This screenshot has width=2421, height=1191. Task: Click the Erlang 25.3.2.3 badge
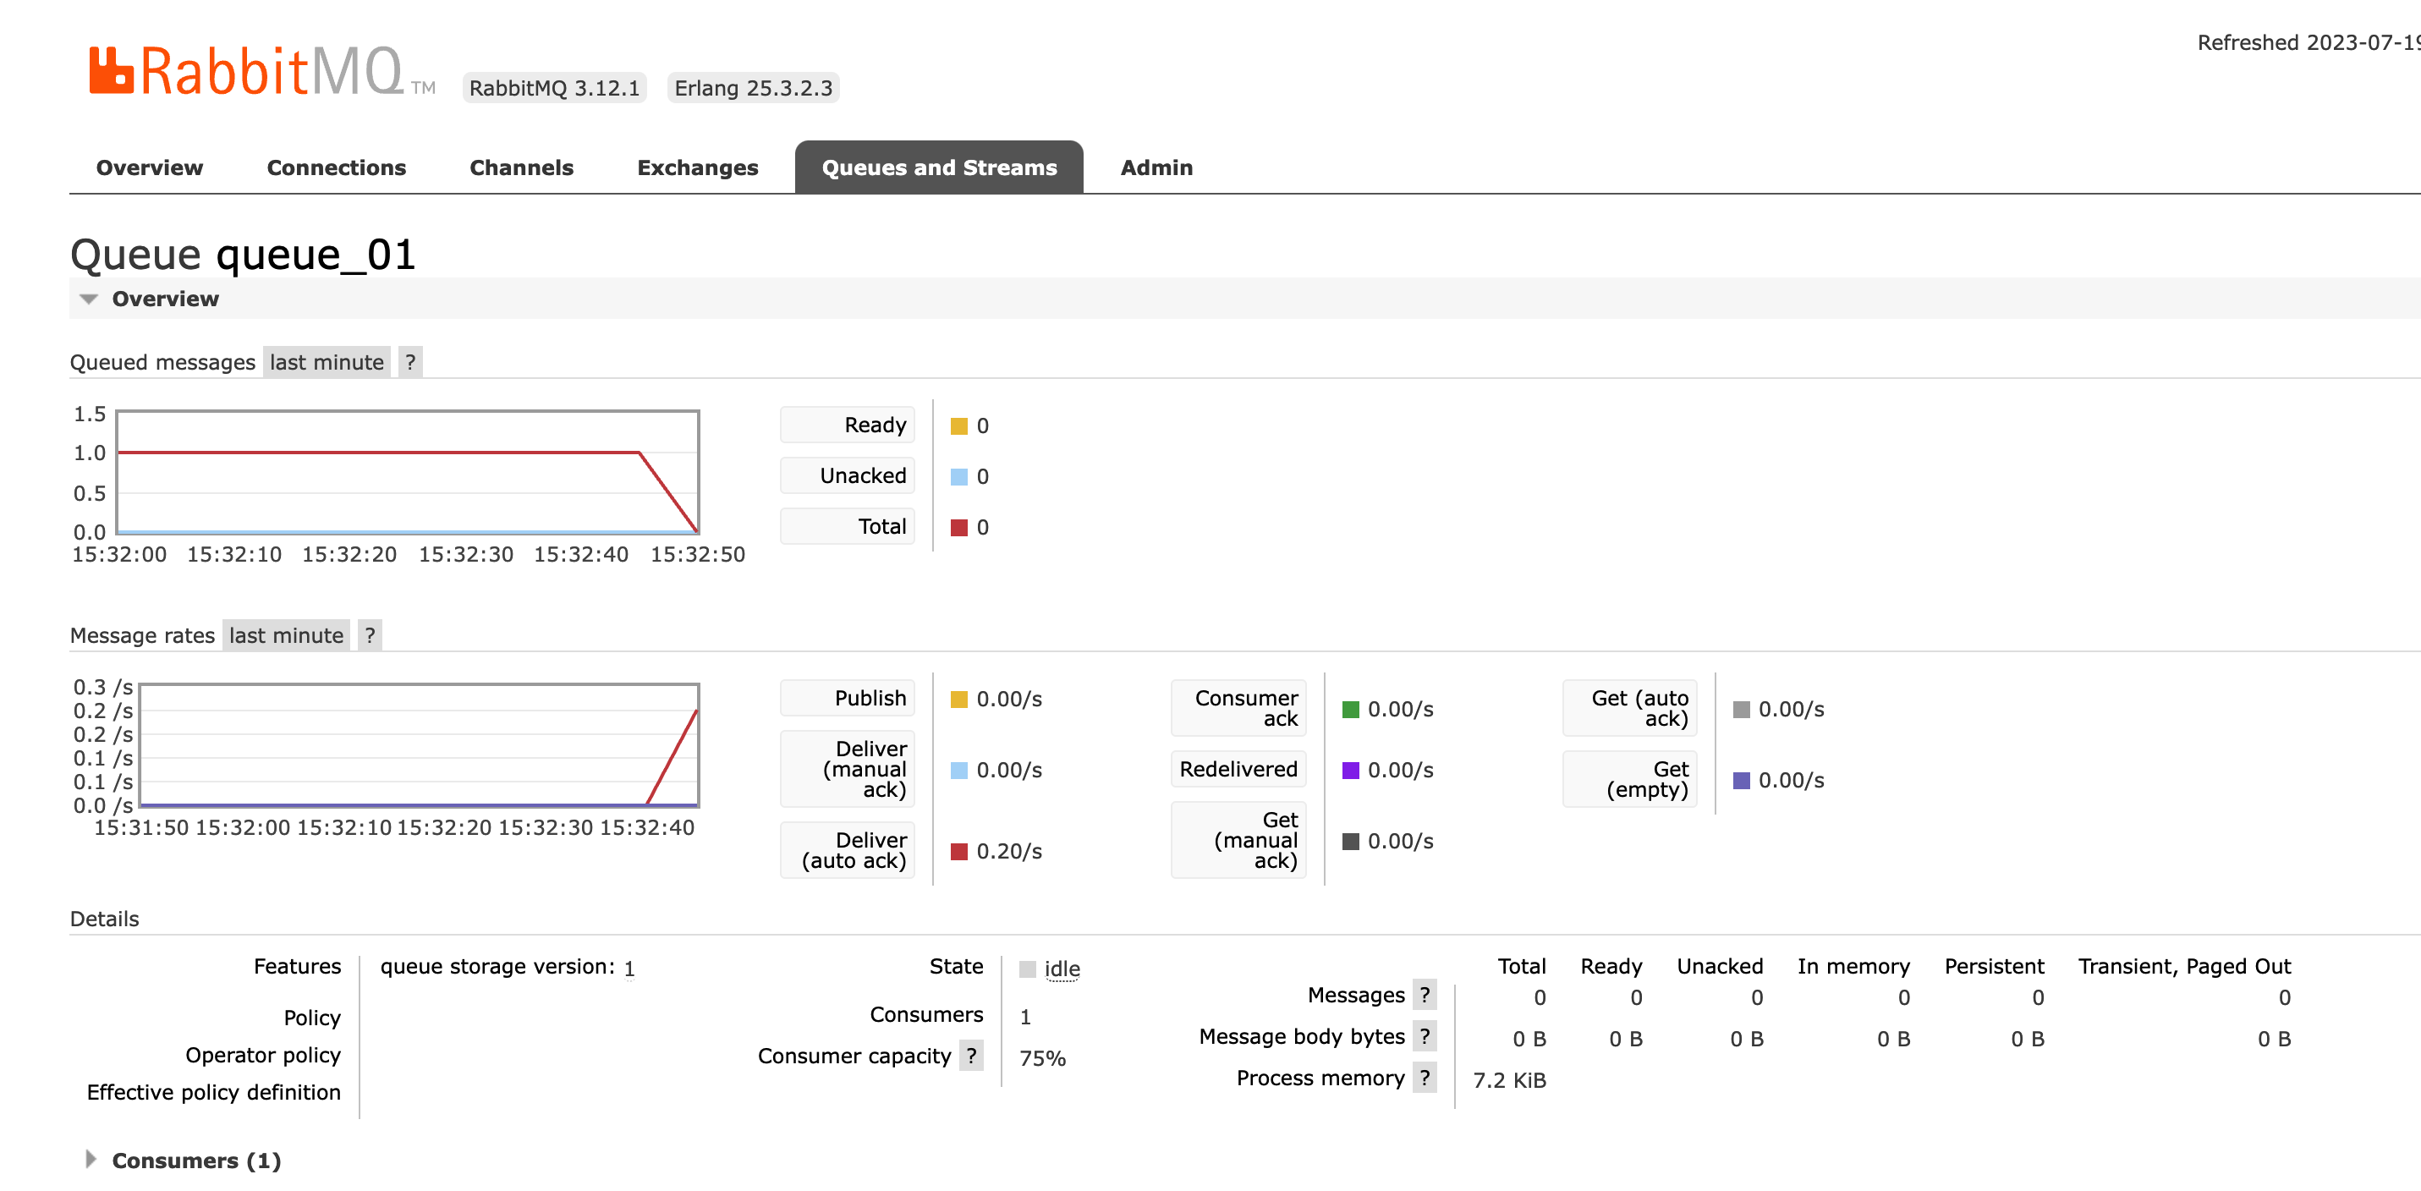(x=752, y=87)
